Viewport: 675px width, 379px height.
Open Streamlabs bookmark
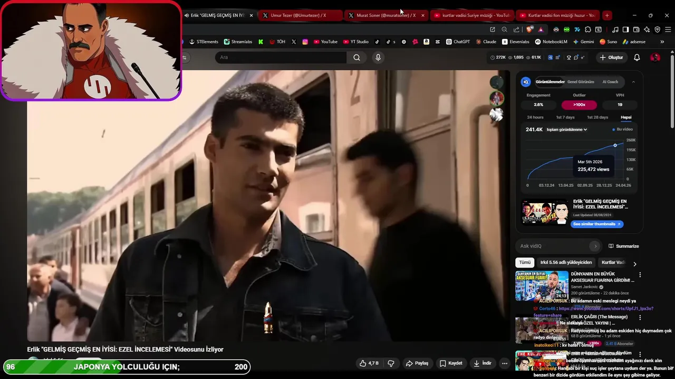[x=238, y=42]
